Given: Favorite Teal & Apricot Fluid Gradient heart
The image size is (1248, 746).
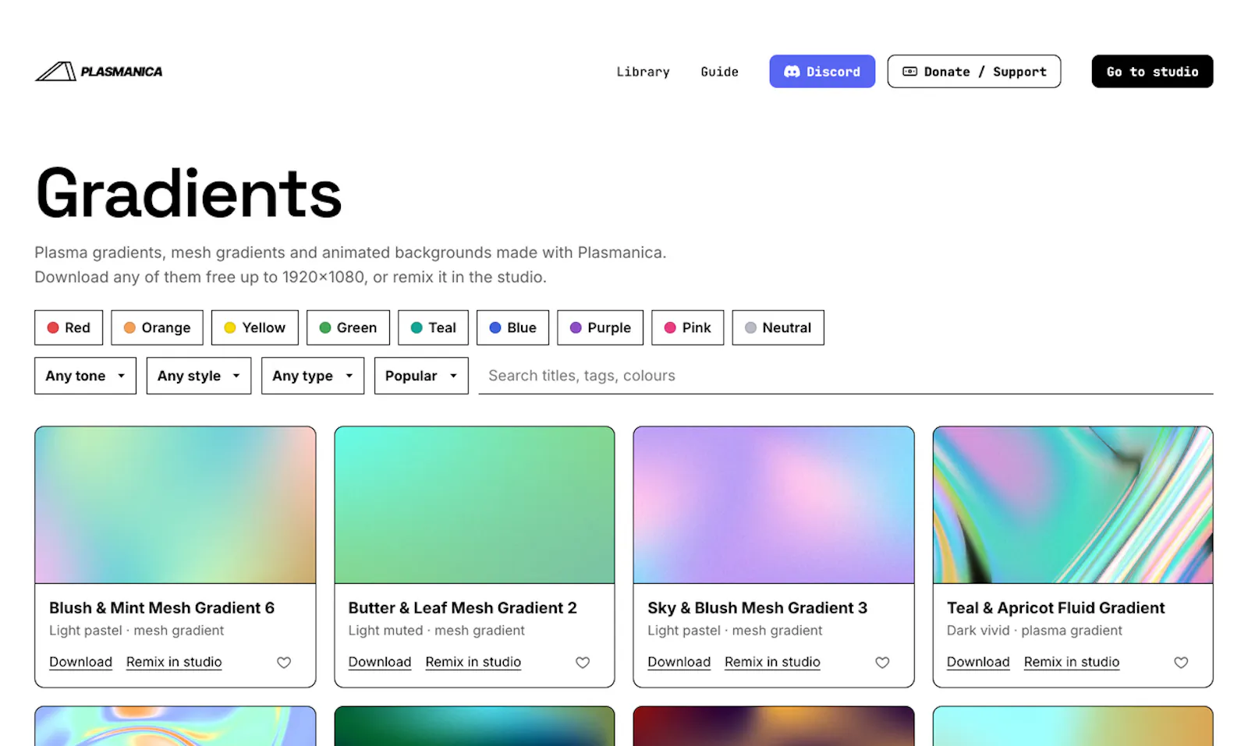Looking at the screenshot, I should point(1181,663).
